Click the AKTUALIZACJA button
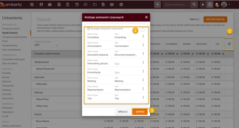This screenshot has width=239, height=128. (x=215, y=19)
